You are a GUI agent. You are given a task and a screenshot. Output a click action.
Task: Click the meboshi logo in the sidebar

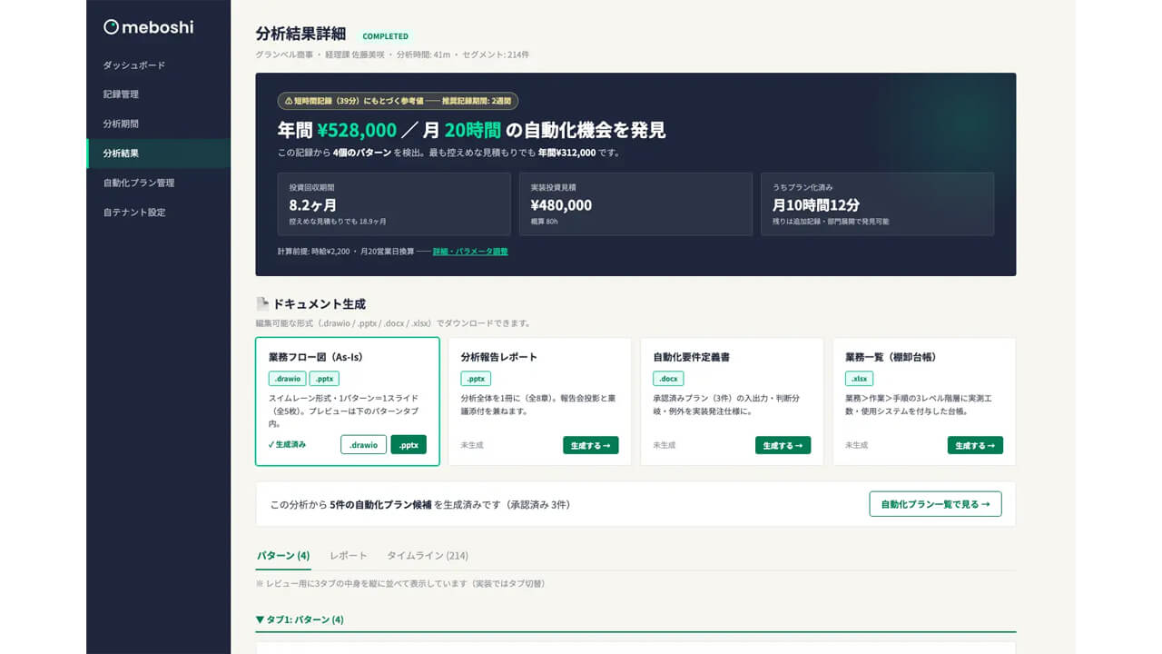148,27
